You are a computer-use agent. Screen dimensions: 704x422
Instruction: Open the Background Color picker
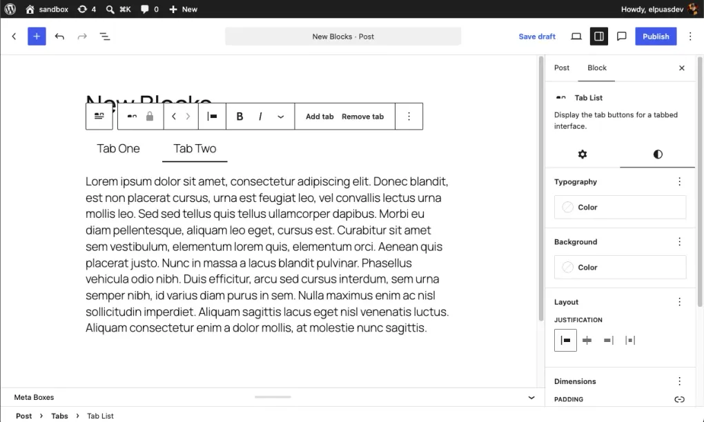click(620, 268)
